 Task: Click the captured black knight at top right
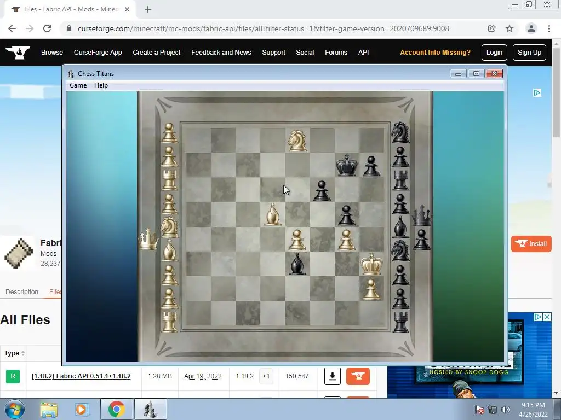[400, 132]
